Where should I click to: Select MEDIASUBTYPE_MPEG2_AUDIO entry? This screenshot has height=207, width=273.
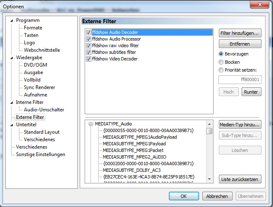click(x=134, y=157)
